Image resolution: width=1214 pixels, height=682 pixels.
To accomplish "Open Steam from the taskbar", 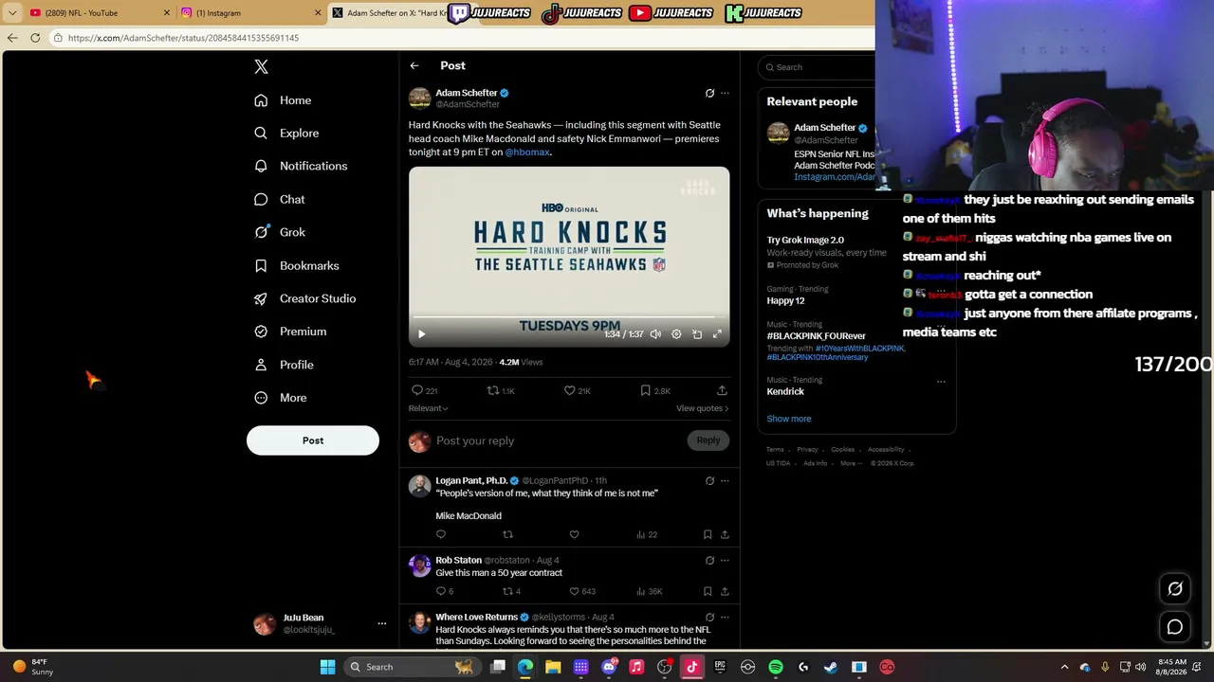I will tap(831, 667).
